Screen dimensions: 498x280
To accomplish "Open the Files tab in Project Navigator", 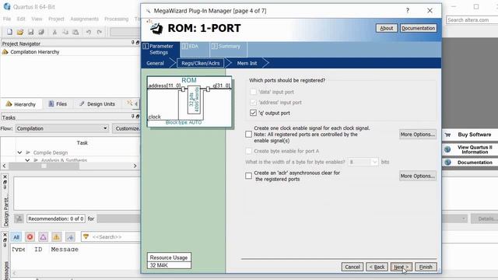I will pyautogui.click(x=58, y=103).
